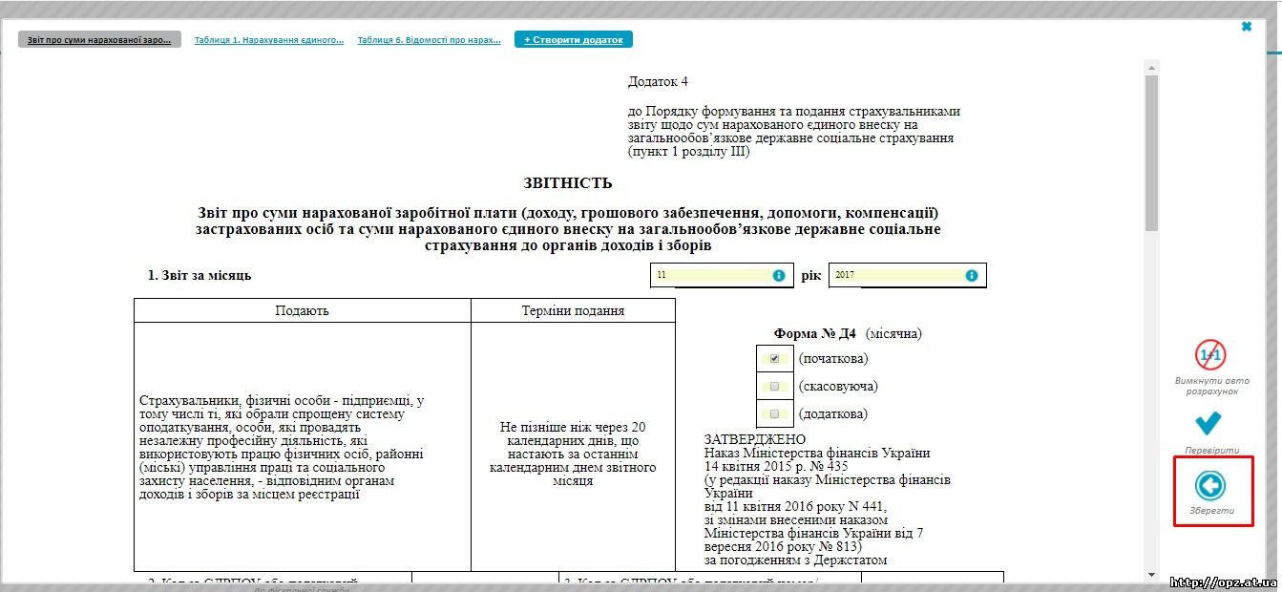This screenshot has width=1282, height=592.
Task: Click the 'ЗВІТНІСТЬ' heading
Action: pyautogui.click(x=568, y=183)
